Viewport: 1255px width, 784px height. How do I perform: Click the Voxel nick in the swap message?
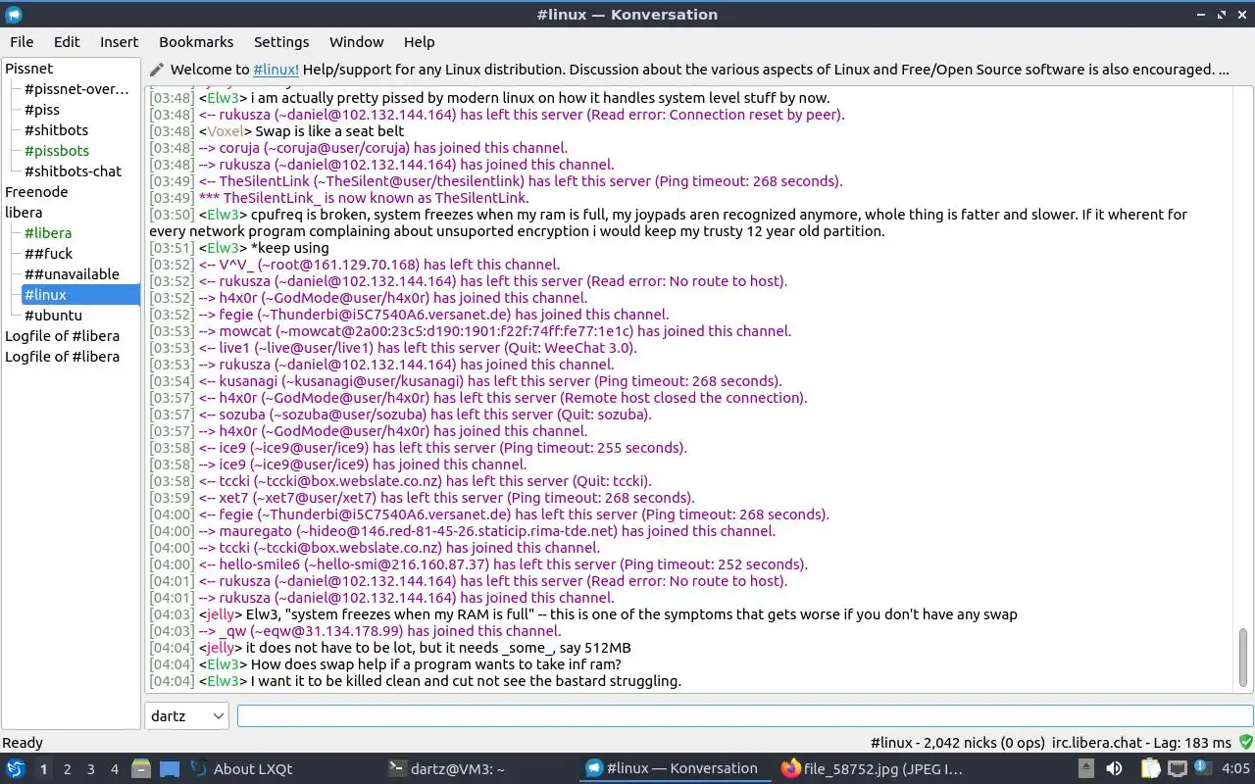click(x=225, y=131)
